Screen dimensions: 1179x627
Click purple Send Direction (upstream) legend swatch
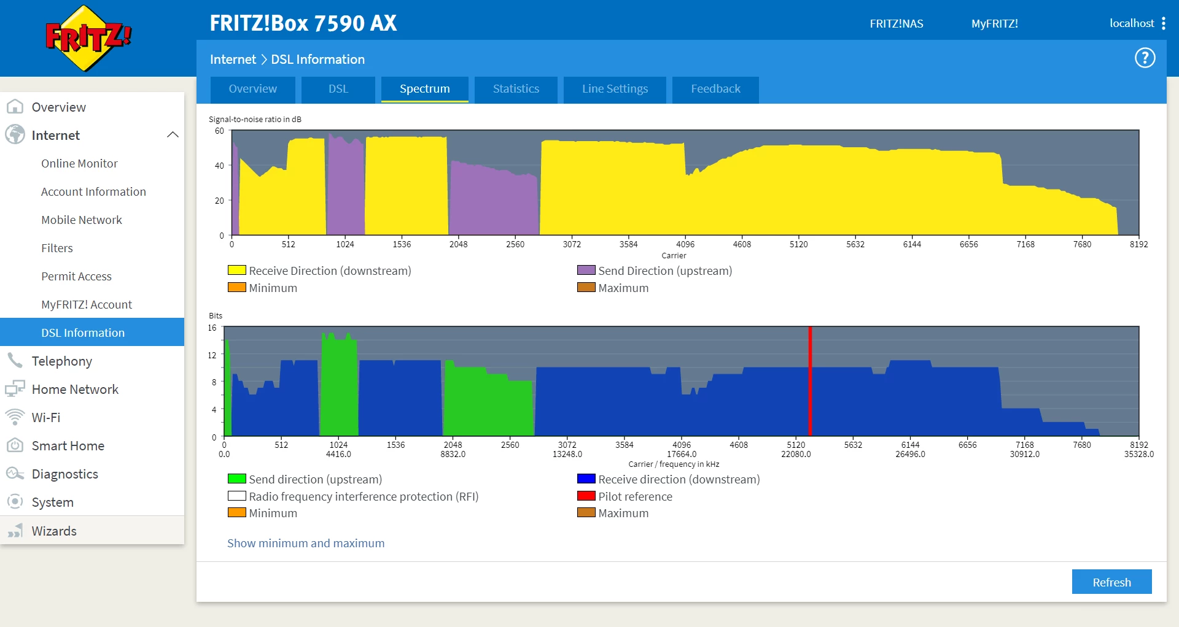point(586,270)
